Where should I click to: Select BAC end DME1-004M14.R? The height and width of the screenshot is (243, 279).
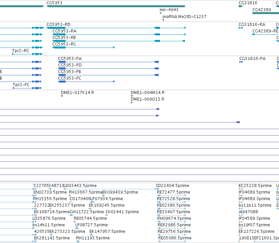[148, 93]
